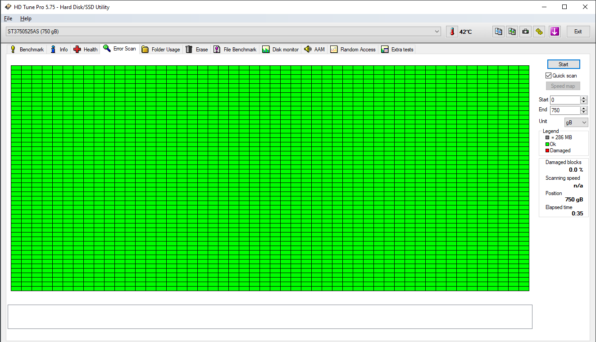Open the AAM tab
Viewport: 596px width, 342px height.
pyautogui.click(x=314, y=49)
